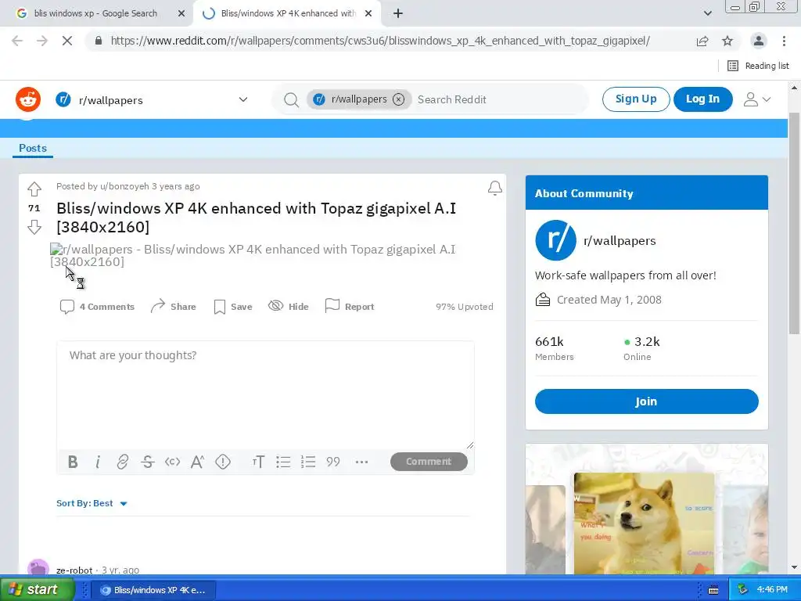
Task: Click the Sign Up button
Action: click(x=636, y=99)
